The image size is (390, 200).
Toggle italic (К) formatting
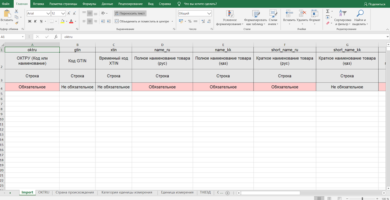coord(35,22)
